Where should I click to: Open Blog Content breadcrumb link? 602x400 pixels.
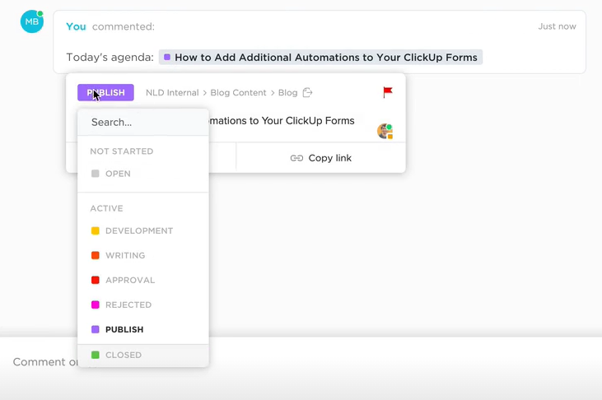(238, 92)
